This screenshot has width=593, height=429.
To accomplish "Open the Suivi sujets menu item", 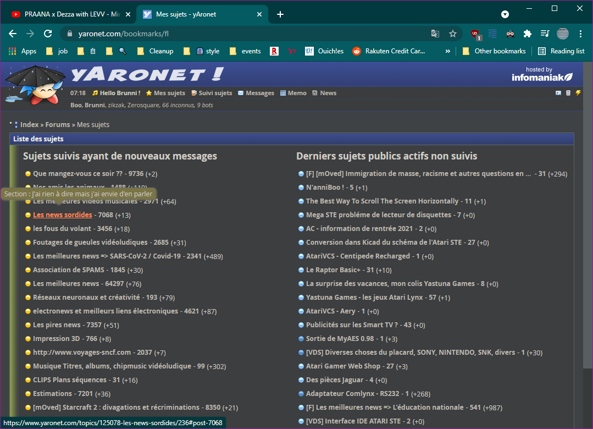I will click(215, 93).
